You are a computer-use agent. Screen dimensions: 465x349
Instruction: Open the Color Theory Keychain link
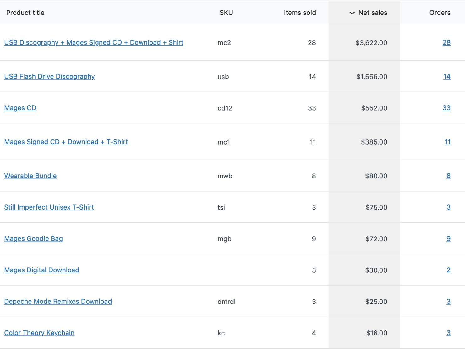(x=39, y=333)
